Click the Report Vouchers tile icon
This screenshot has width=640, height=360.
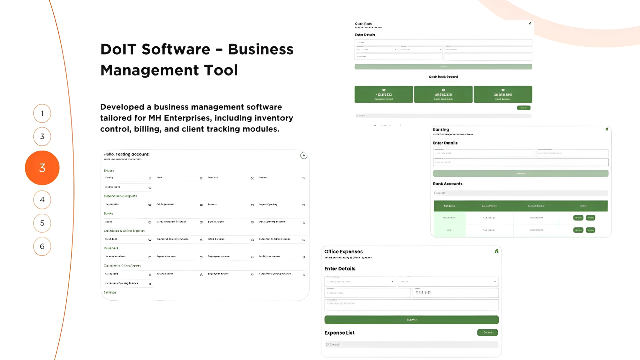(201, 257)
